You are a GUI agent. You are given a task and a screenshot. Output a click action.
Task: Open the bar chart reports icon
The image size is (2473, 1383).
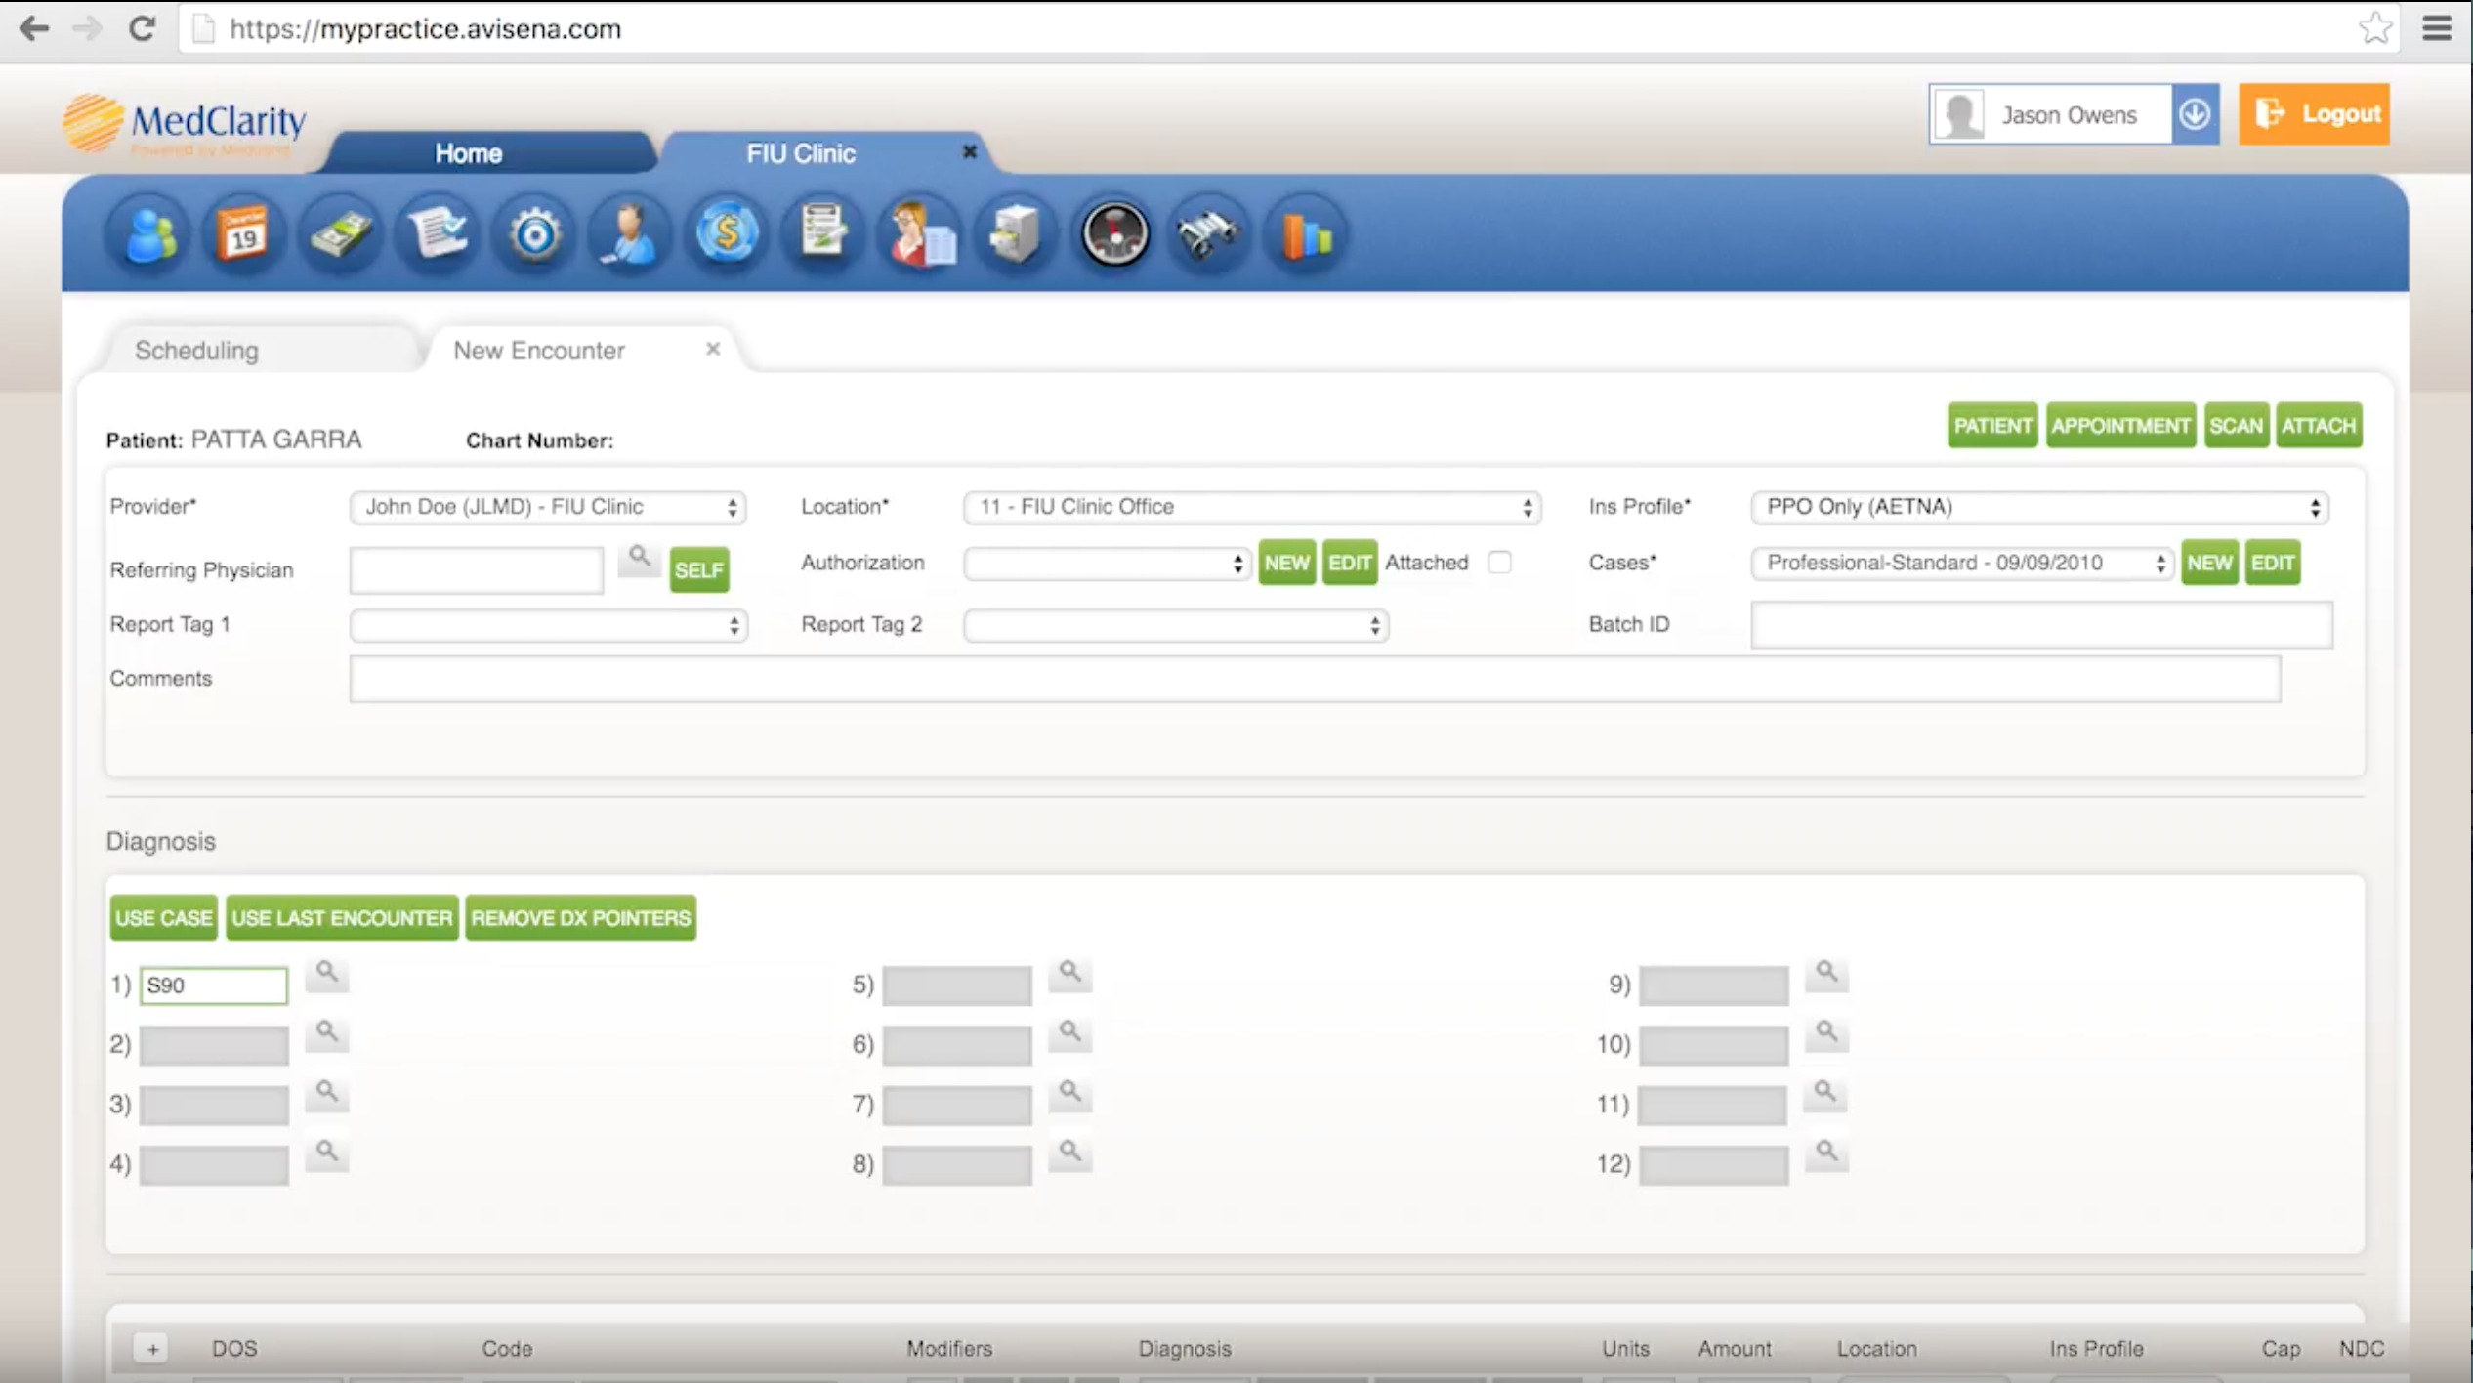pos(1306,234)
